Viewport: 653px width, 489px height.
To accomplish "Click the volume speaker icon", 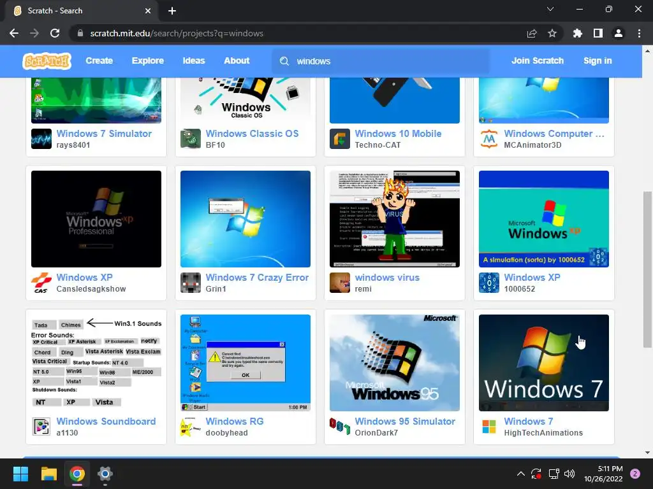I will [x=569, y=474].
